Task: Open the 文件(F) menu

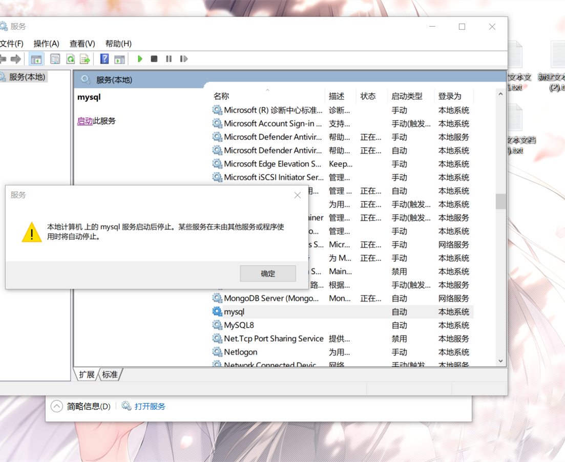Action: [x=12, y=44]
